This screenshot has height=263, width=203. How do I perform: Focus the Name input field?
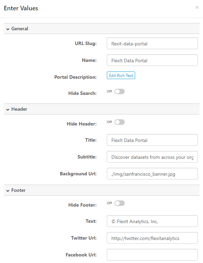pyautogui.click(x=152, y=60)
